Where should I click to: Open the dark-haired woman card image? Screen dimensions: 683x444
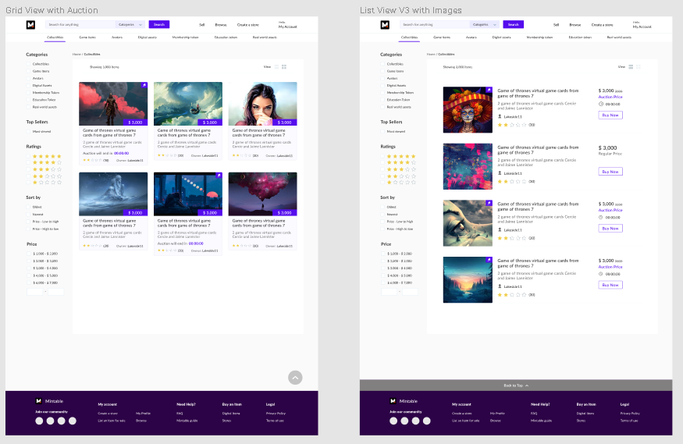tap(262, 104)
